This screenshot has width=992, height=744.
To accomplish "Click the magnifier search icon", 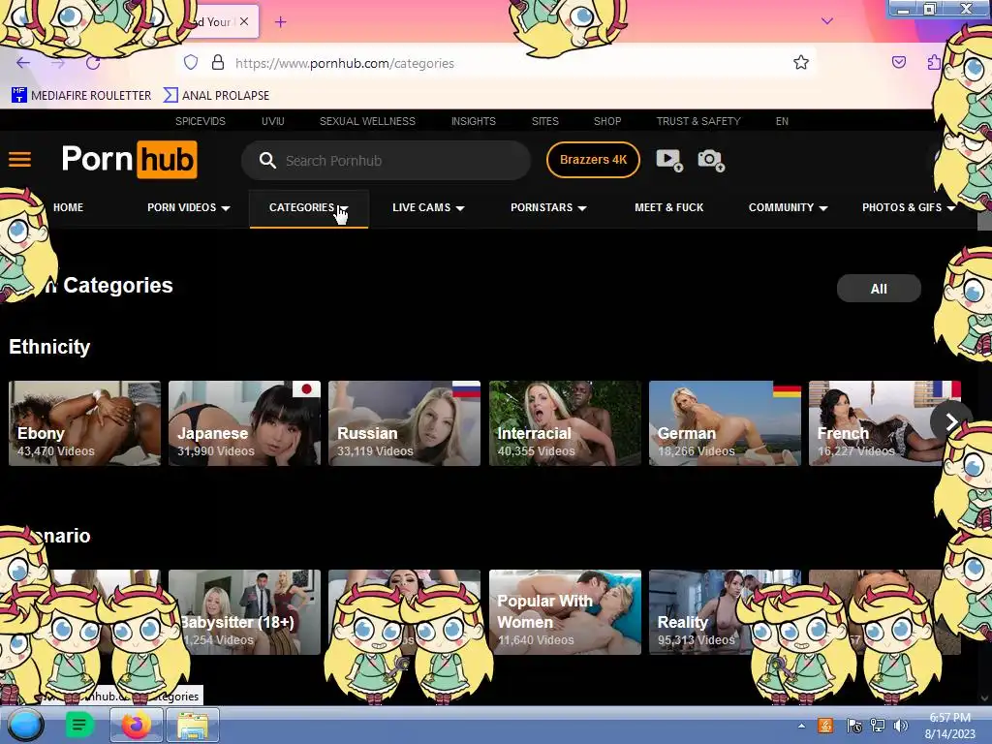I will tap(267, 161).
